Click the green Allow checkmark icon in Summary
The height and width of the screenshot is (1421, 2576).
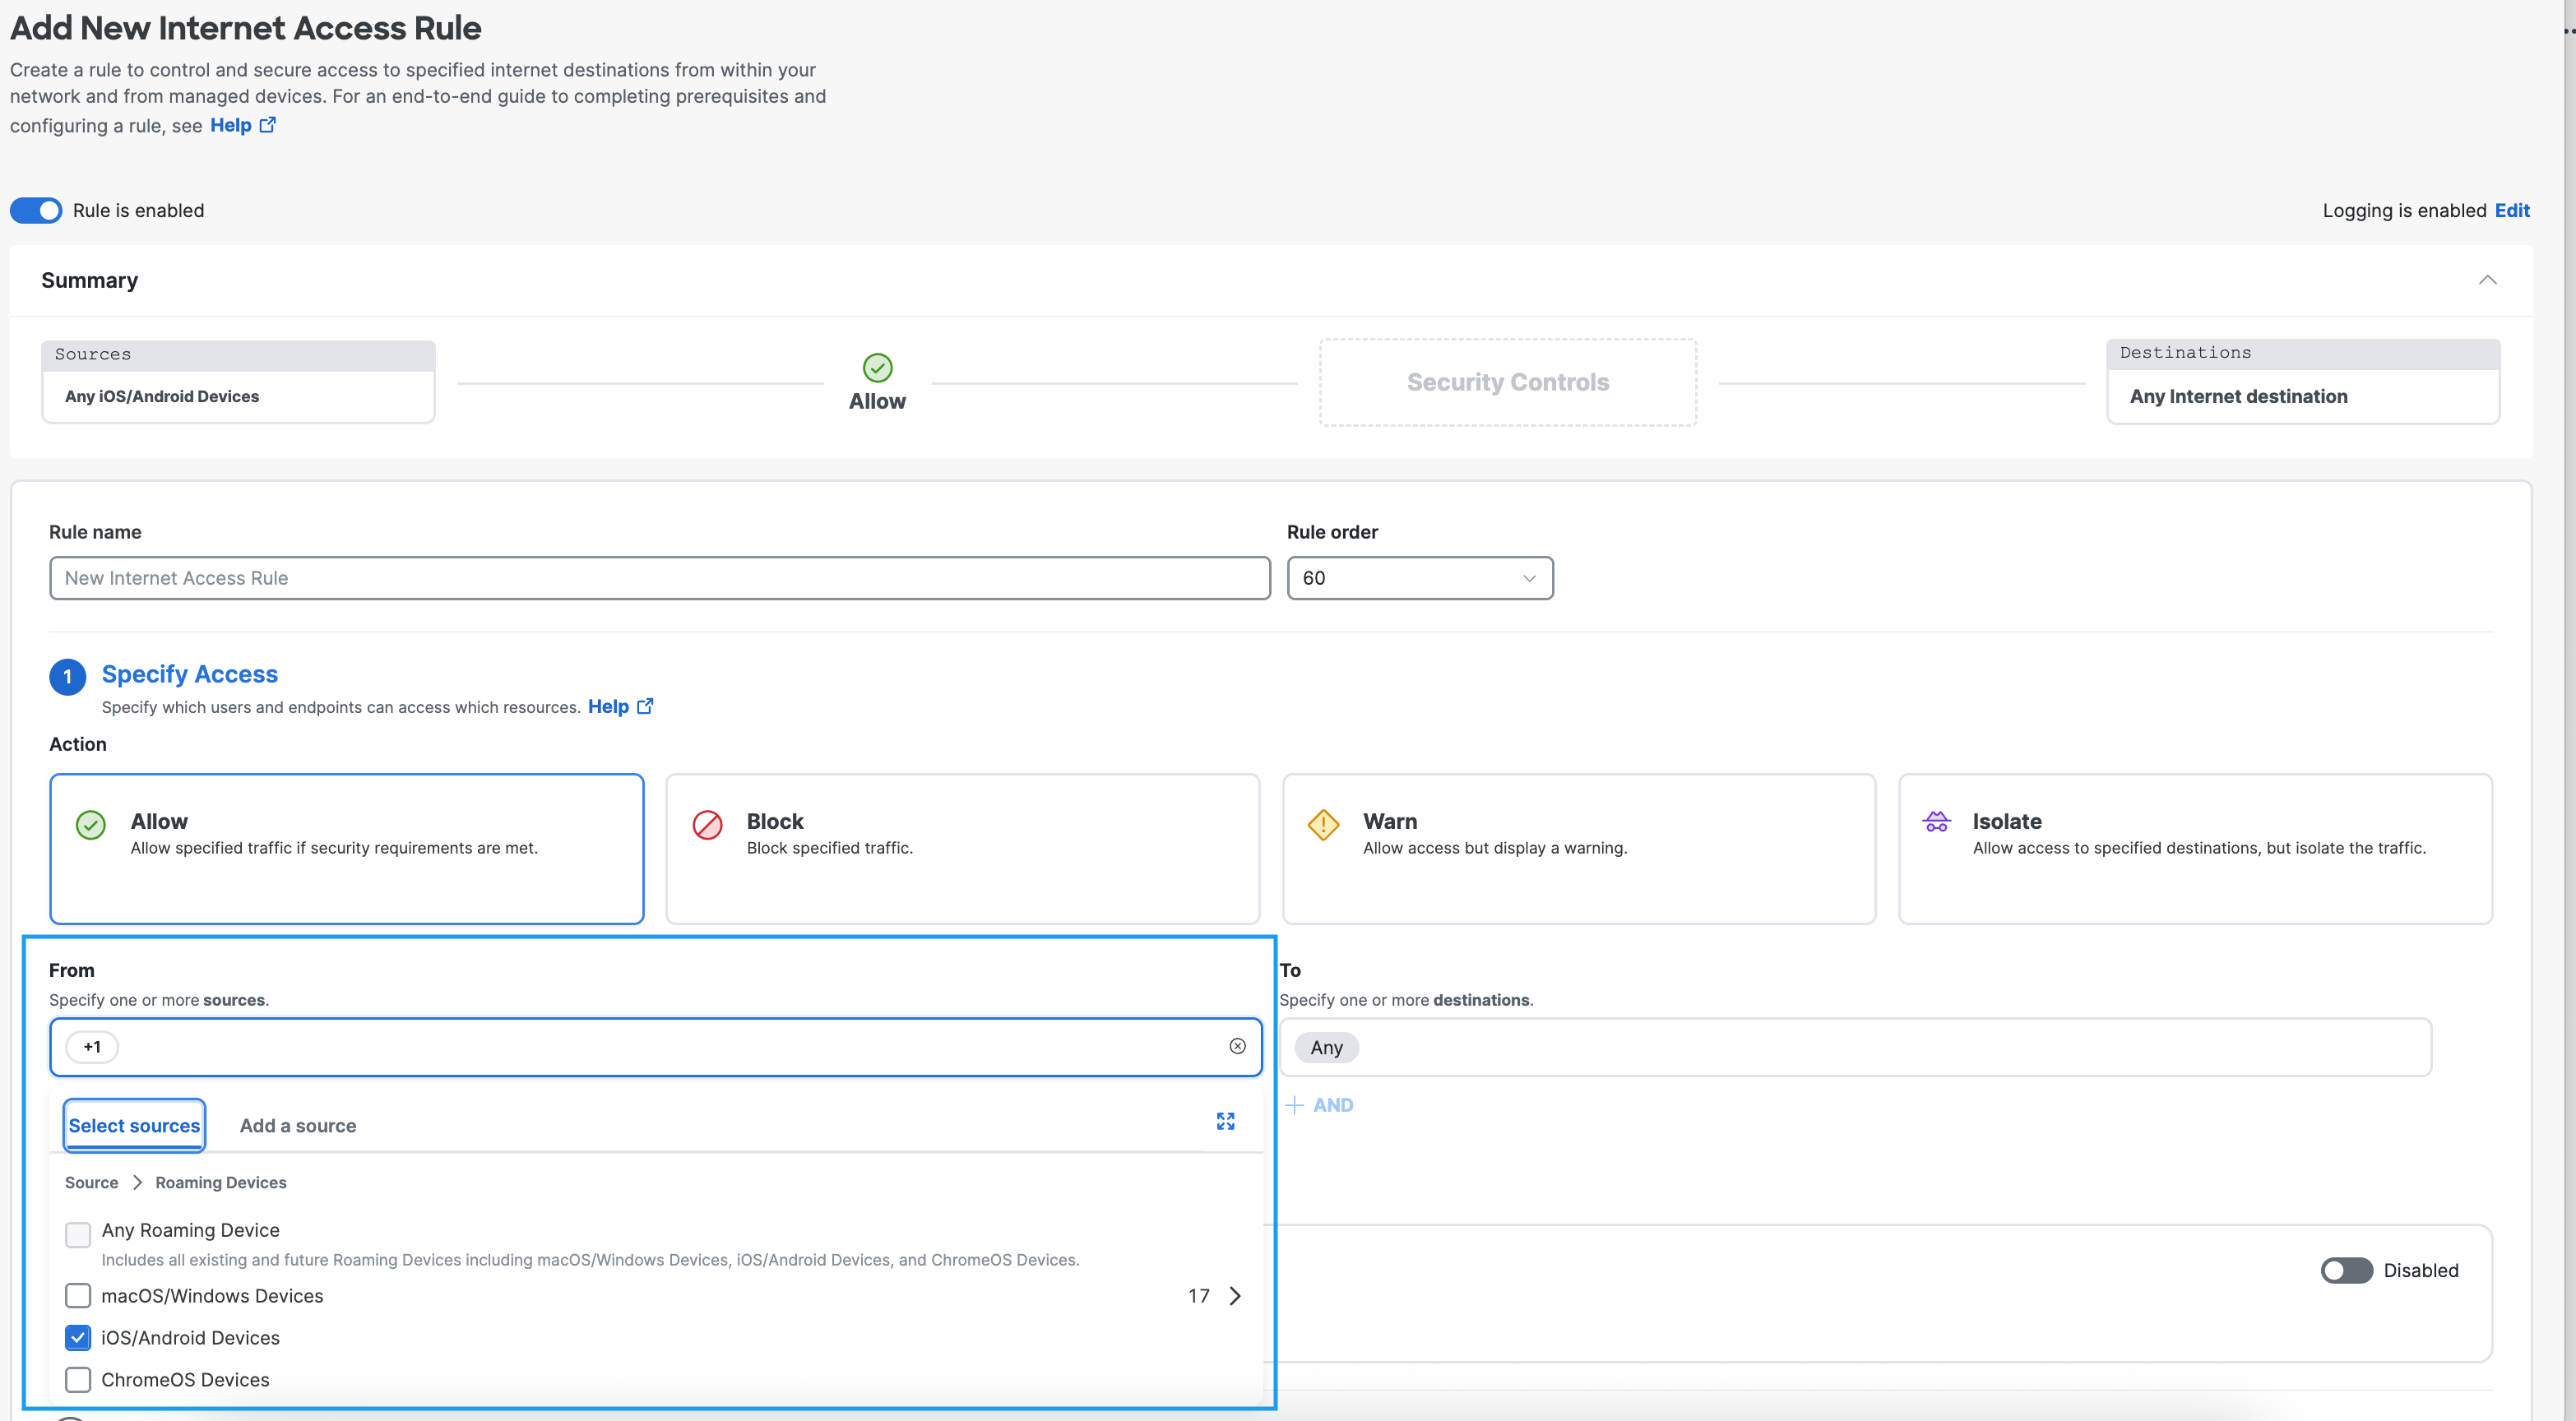pos(877,368)
